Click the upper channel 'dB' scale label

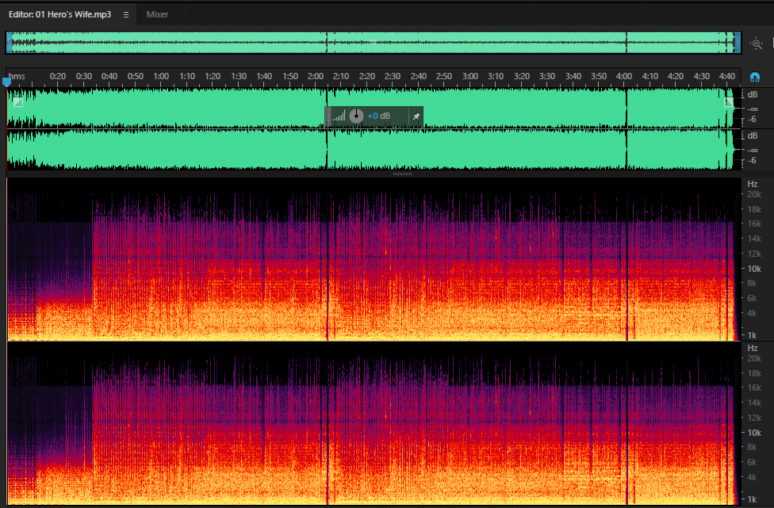(753, 94)
